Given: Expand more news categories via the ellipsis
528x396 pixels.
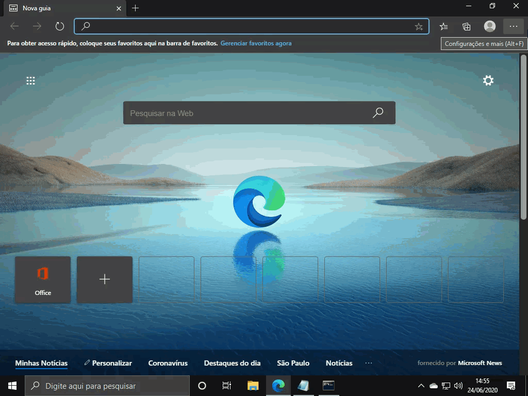Looking at the screenshot, I should [369, 363].
